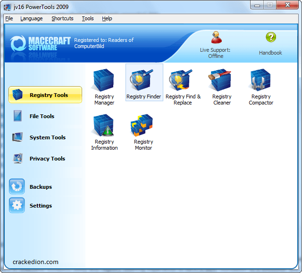Click the Settings gear icon

point(17,205)
